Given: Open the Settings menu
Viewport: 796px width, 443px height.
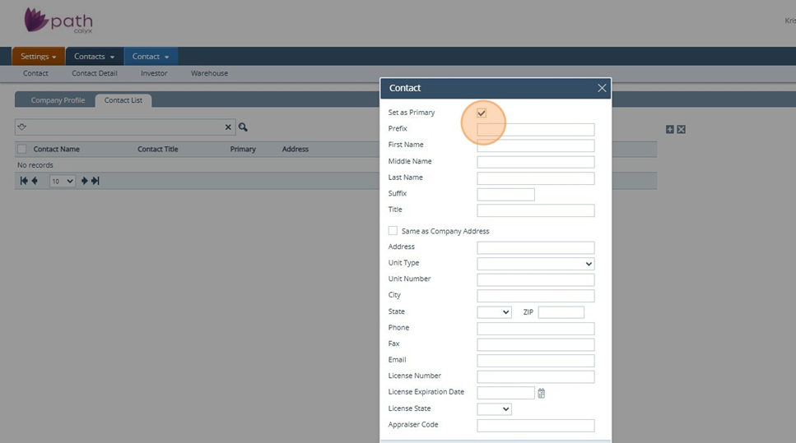Looking at the screenshot, I should 38,57.
